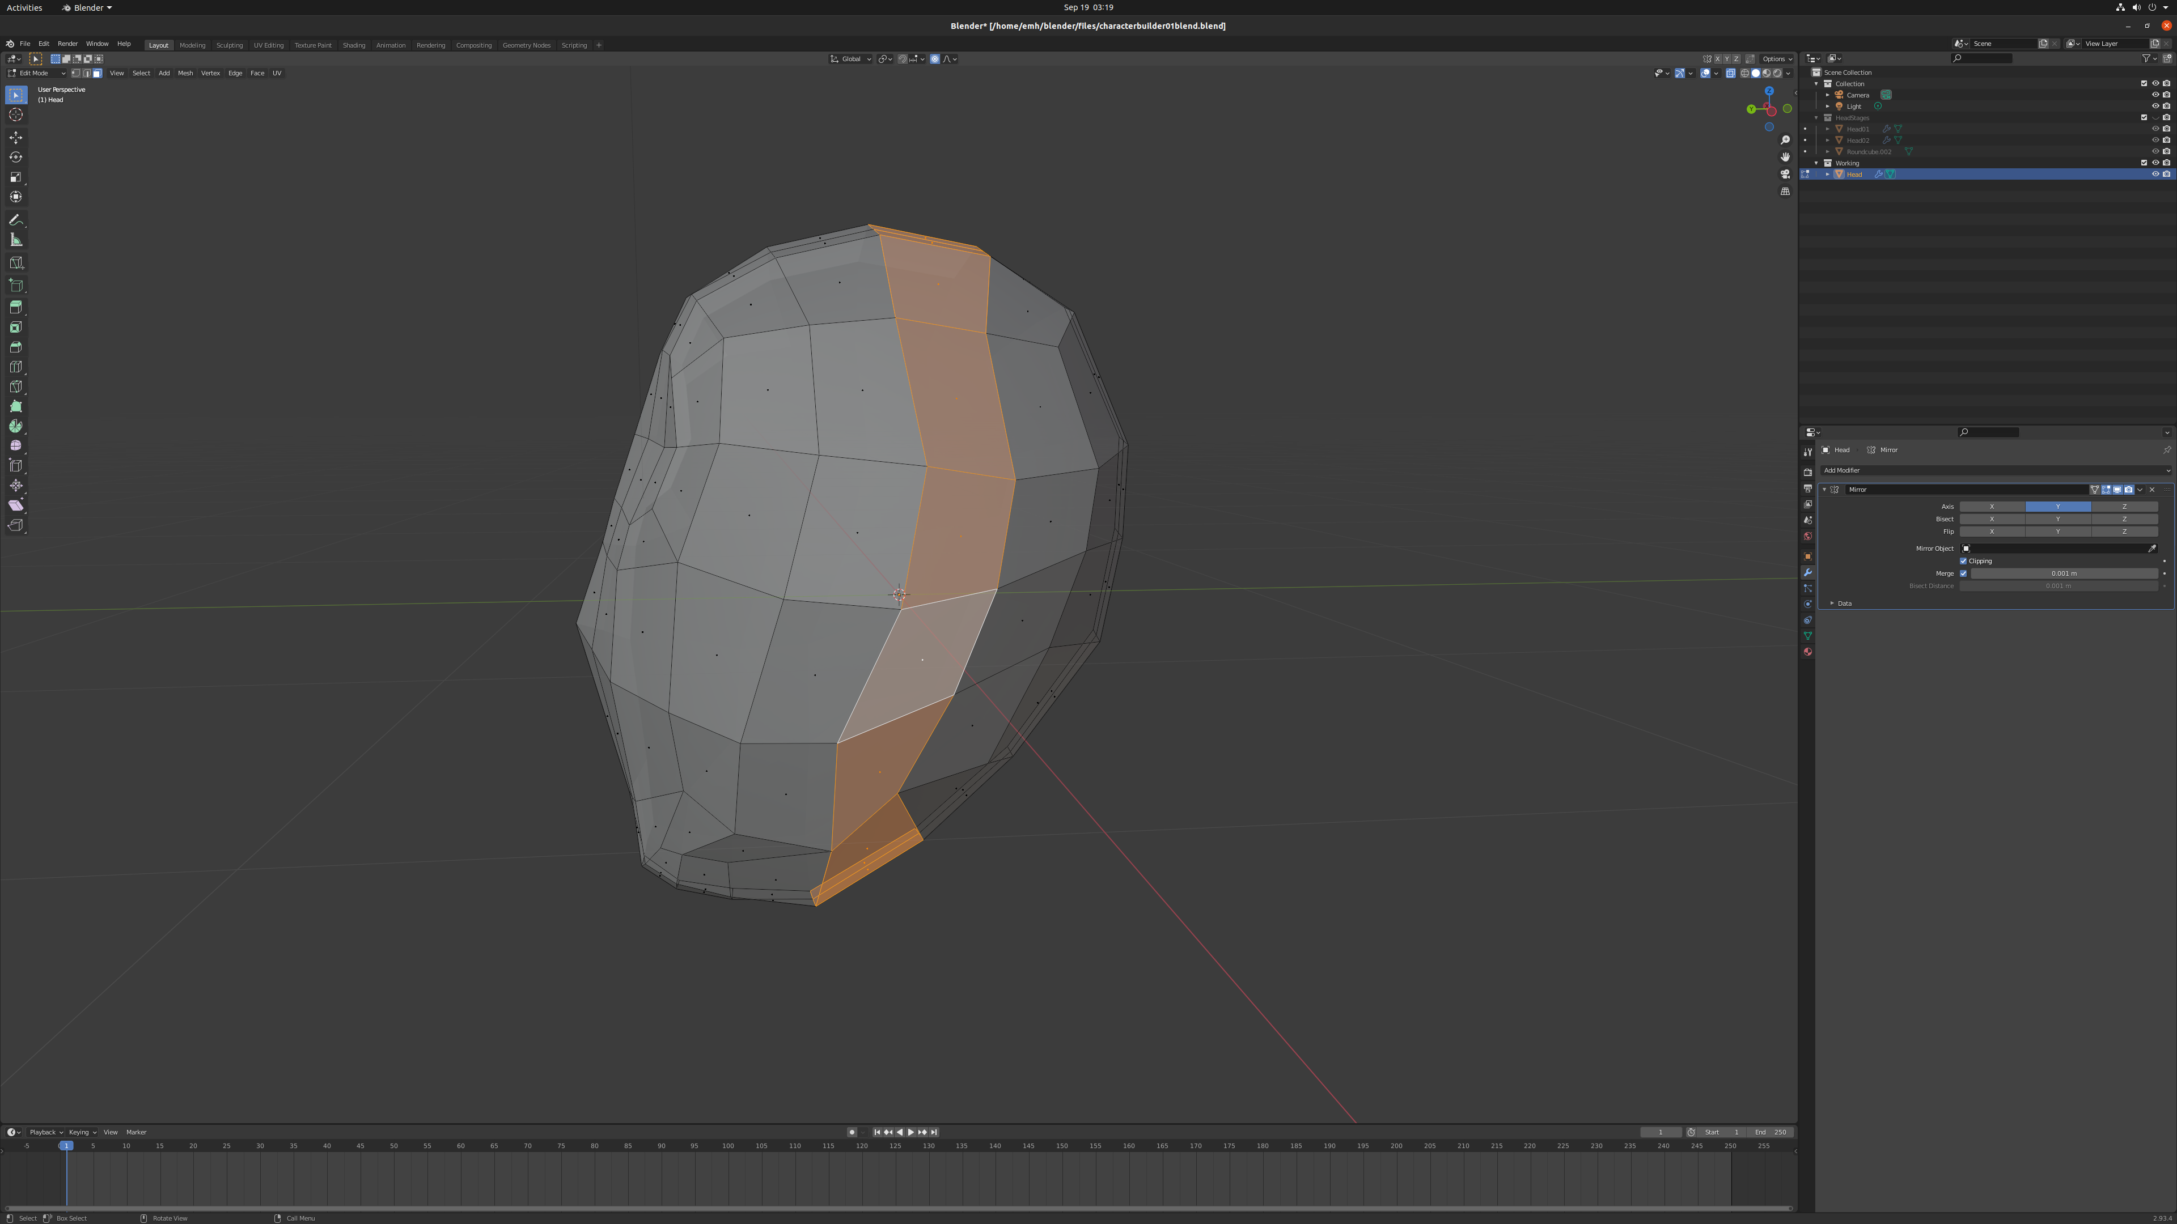Hide the Camera in viewport
Screen dimensions: 2177x1224
pos(2155,95)
